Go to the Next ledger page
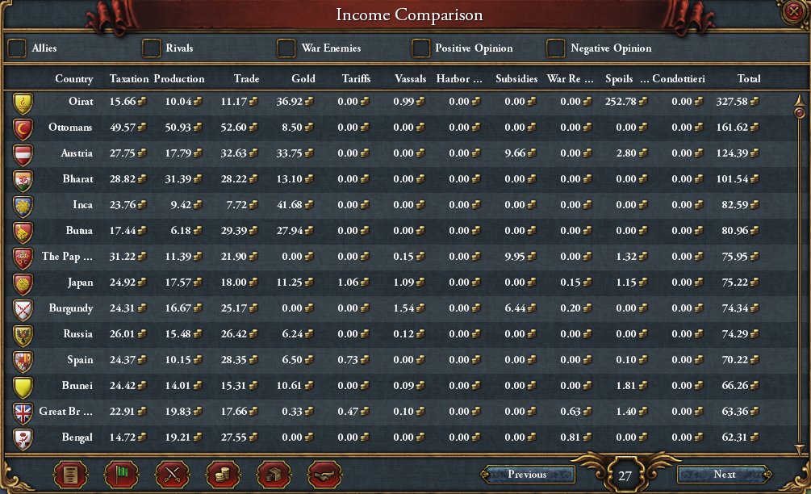811x494 pixels. pyautogui.click(x=724, y=475)
